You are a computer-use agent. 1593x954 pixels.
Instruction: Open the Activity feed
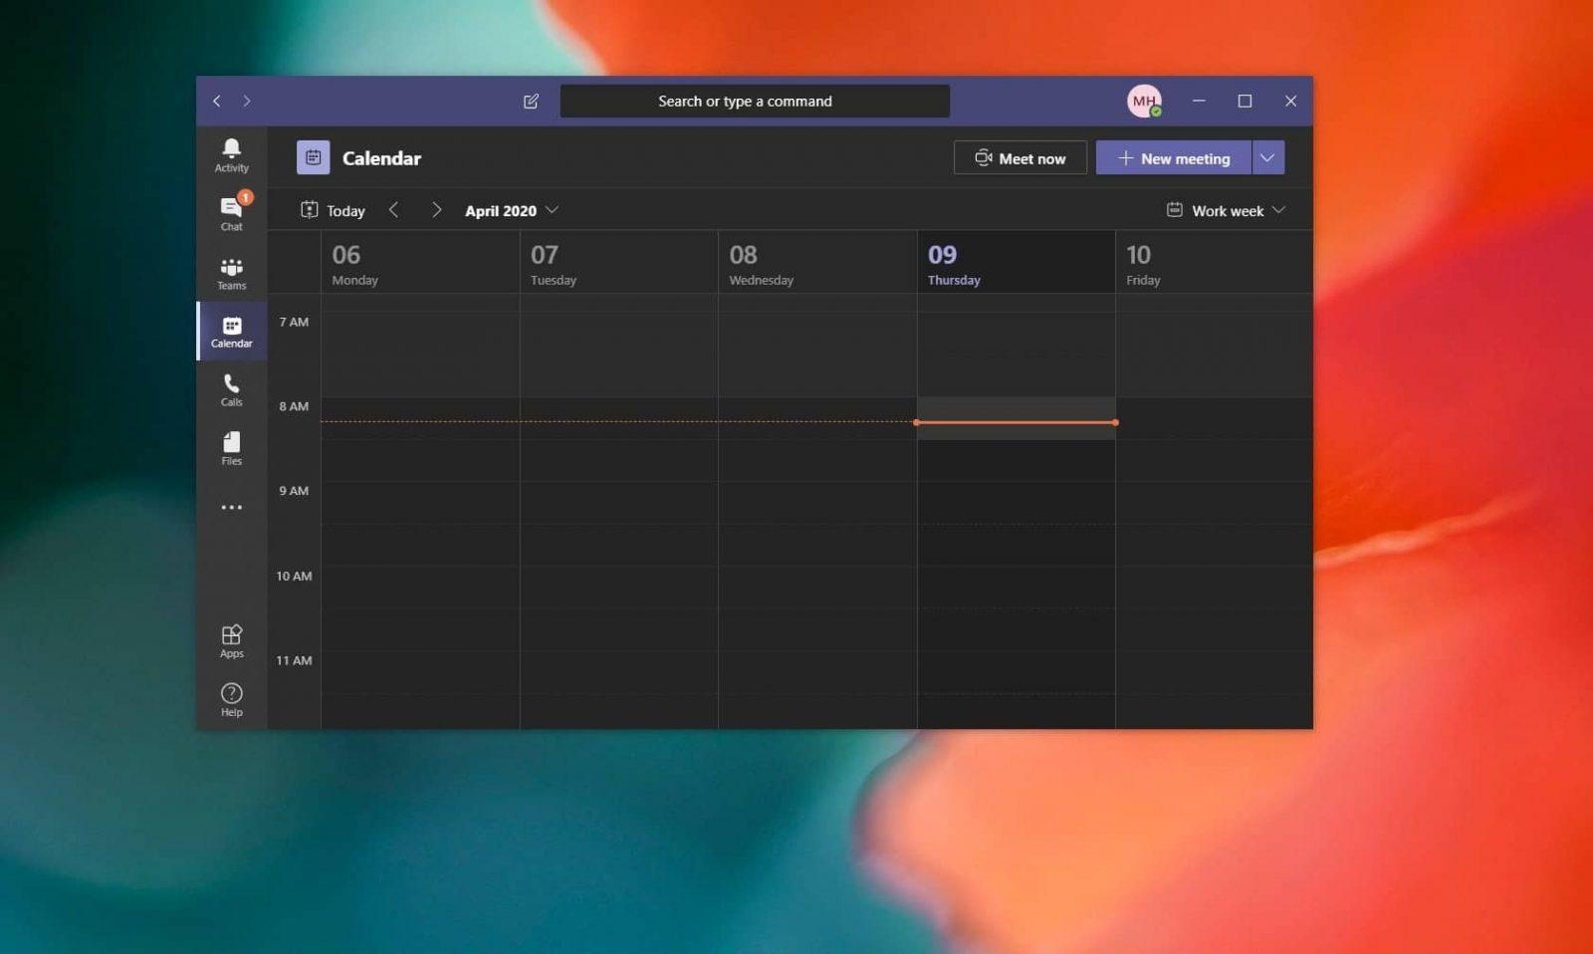tap(231, 155)
